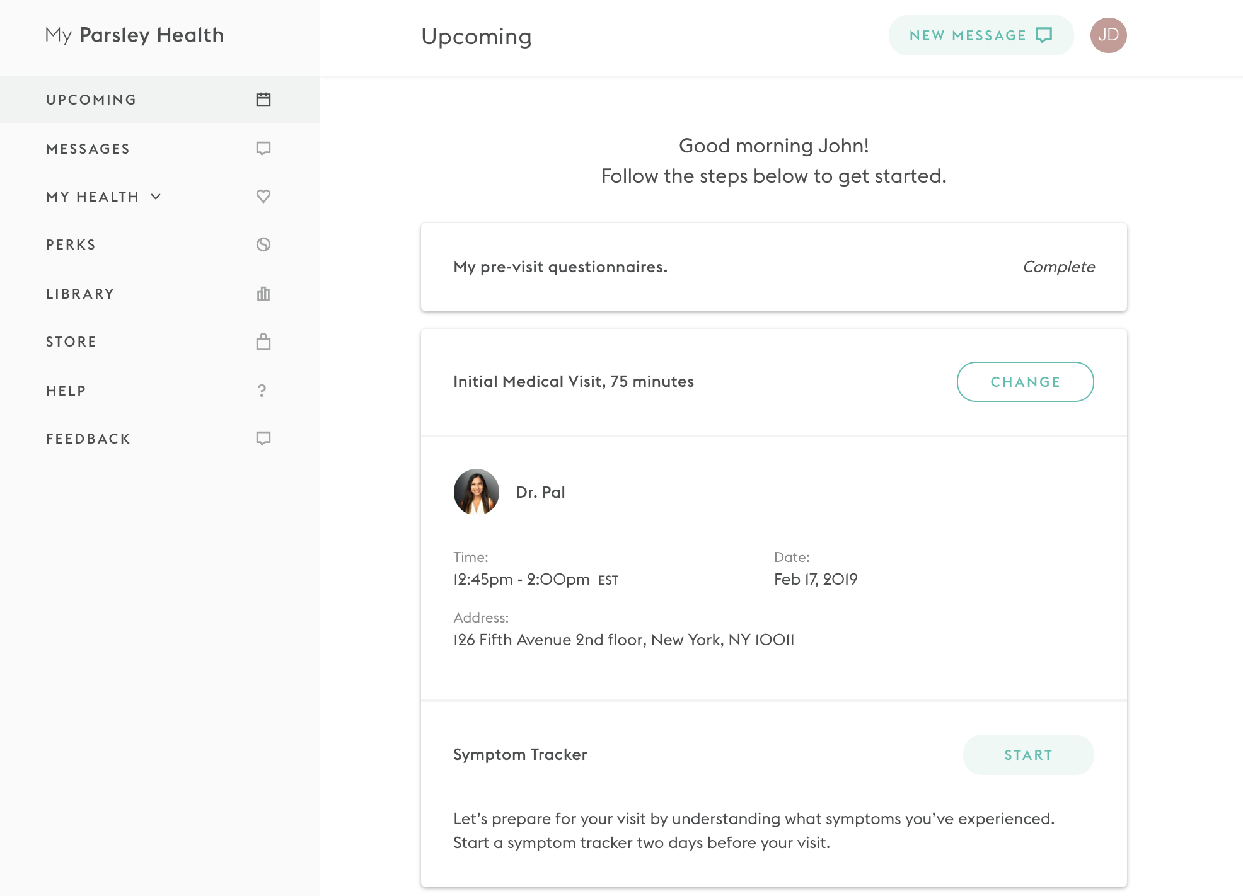Image resolution: width=1243 pixels, height=896 pixels.
Task: Click the Perks circular icon
Action: coord(263,244)
